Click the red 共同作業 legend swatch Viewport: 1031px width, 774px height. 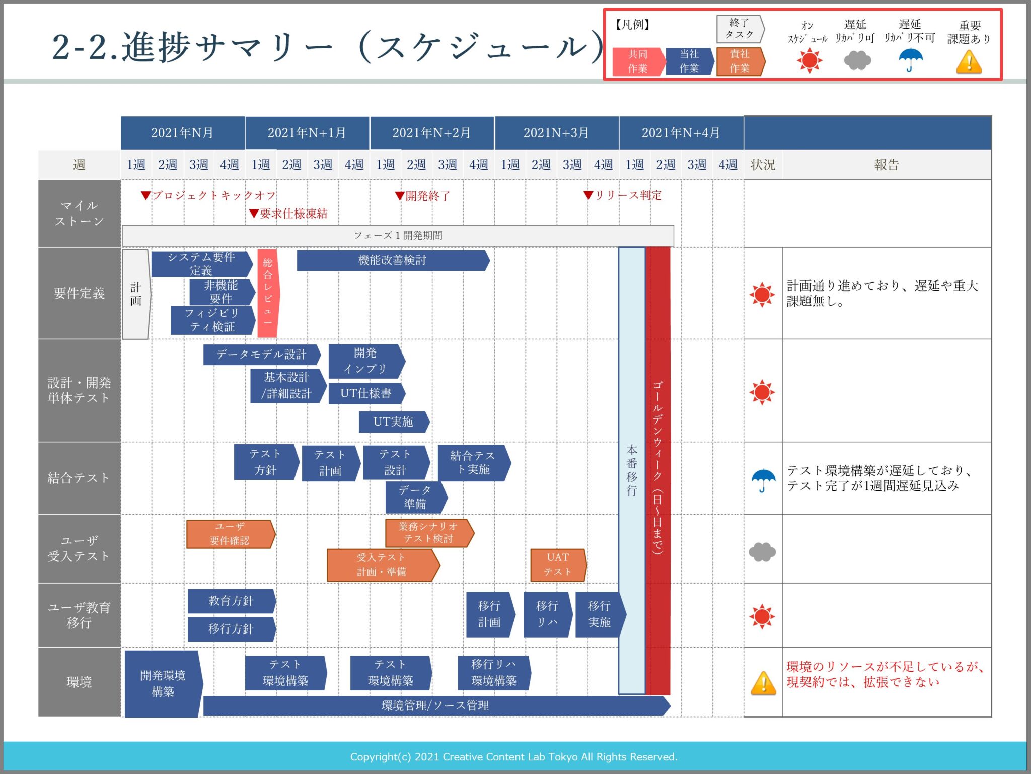point(637,61)
